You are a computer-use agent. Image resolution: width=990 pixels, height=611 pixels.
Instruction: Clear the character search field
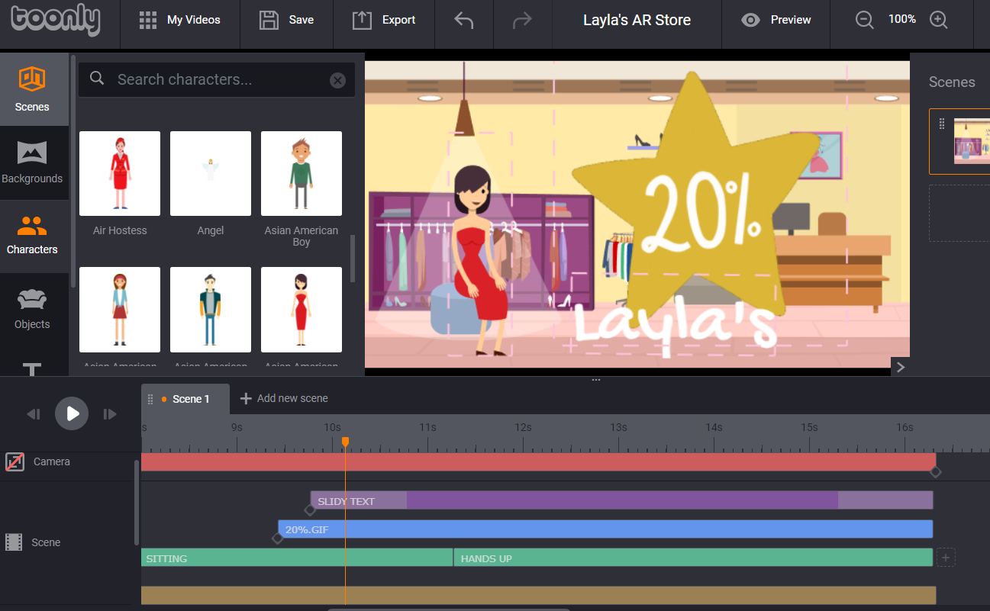tap(337, 80)
